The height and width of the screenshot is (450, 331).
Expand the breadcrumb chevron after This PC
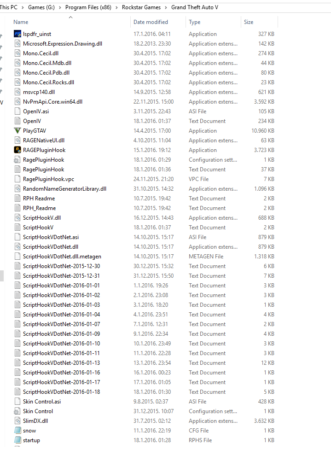coord(23,7)
